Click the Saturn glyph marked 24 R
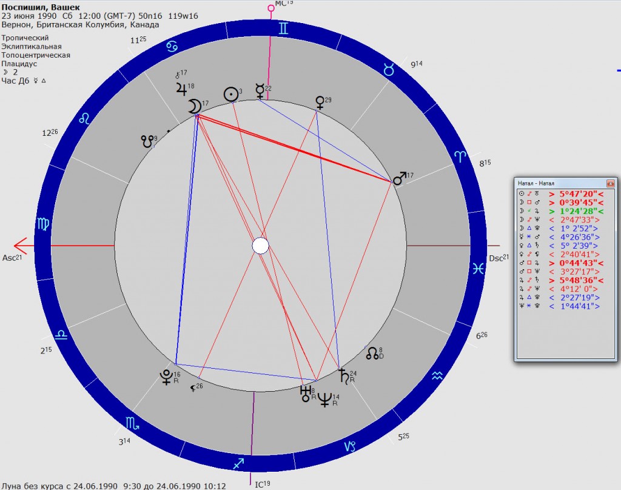 coord(344,377)
